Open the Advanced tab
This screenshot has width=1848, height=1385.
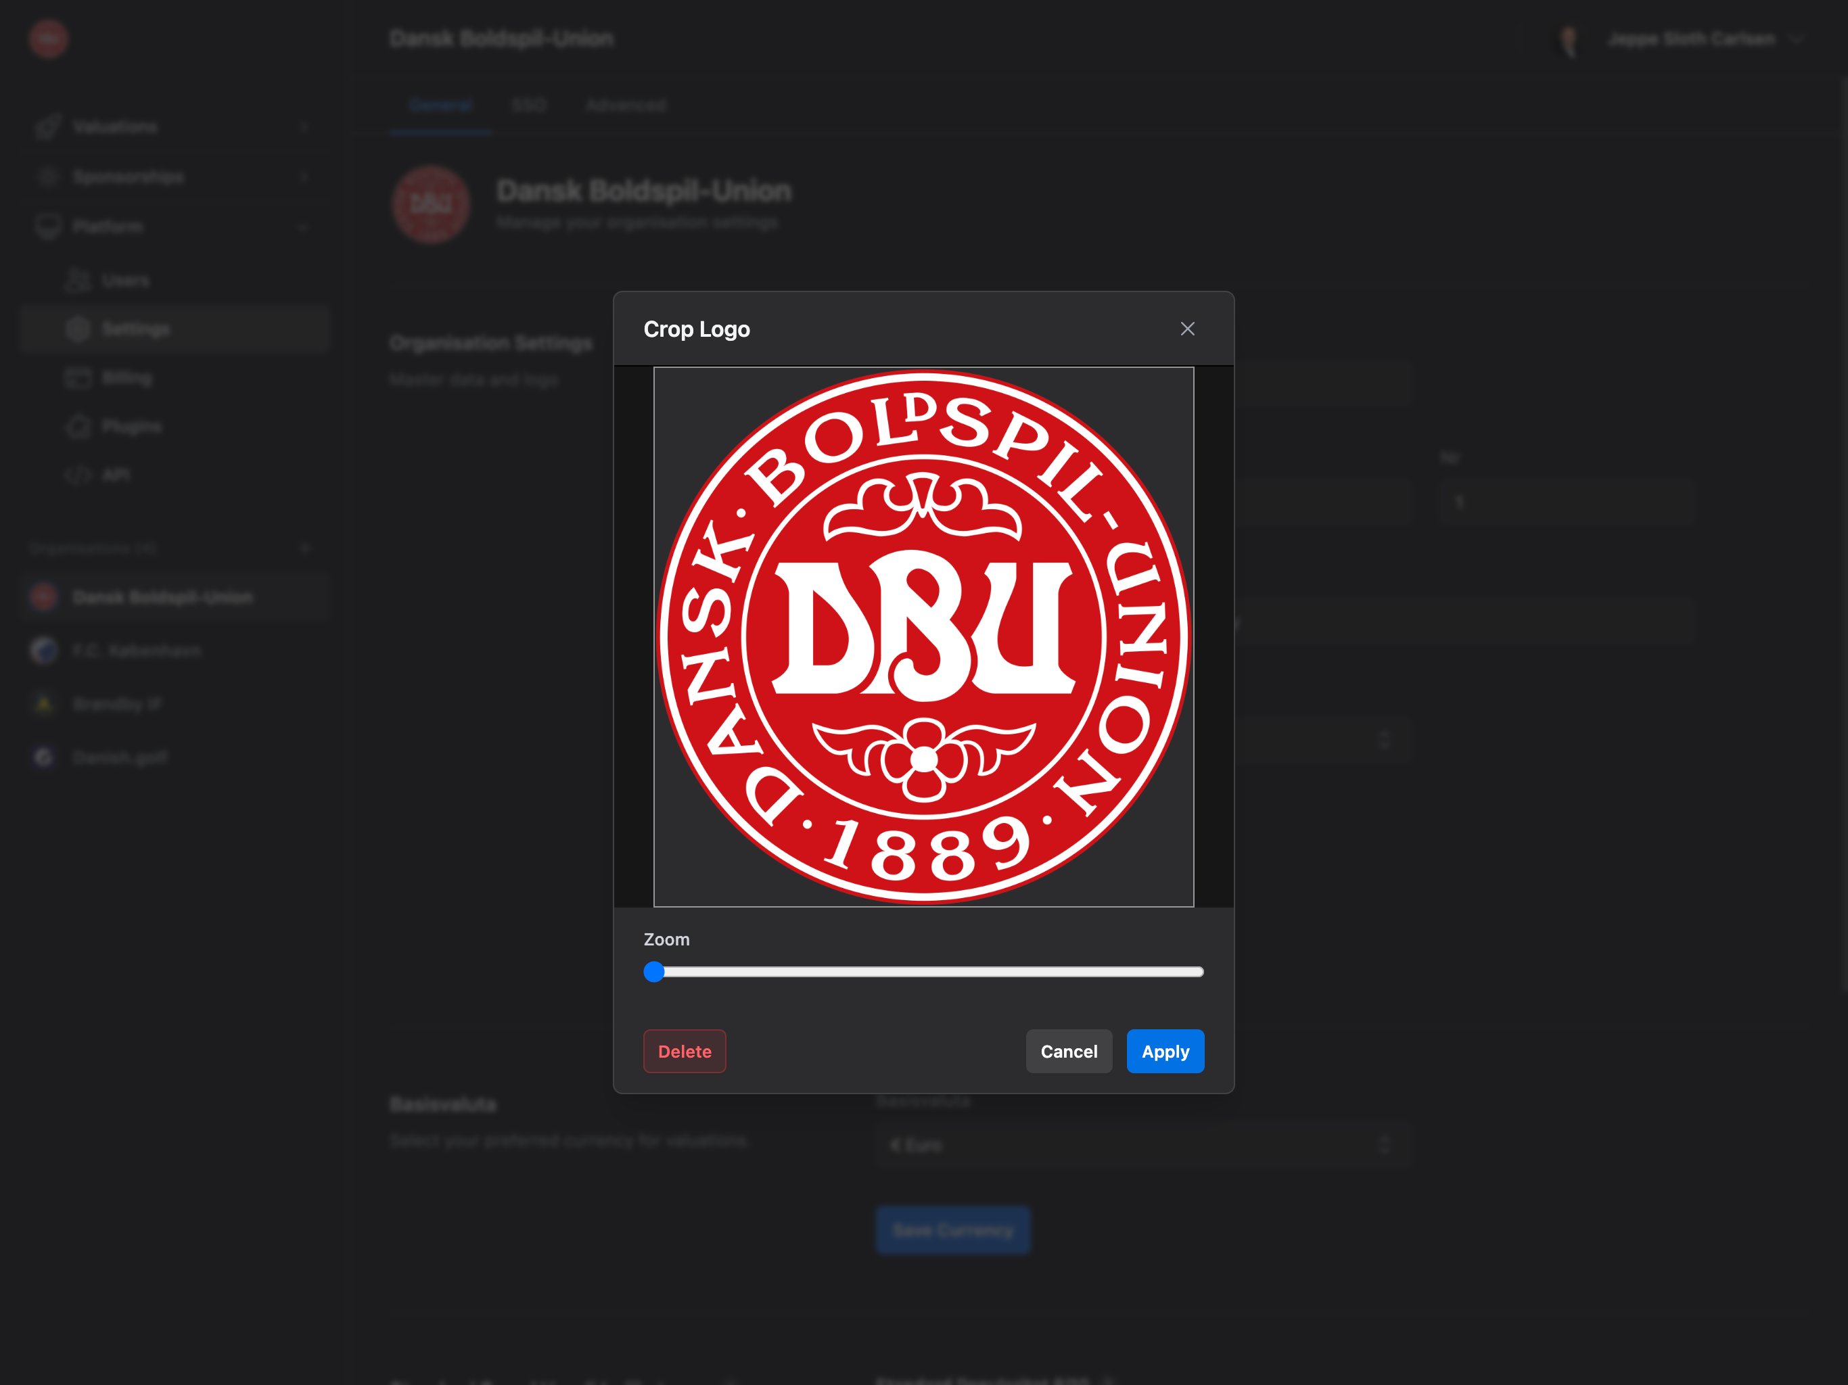[x=626, y=104]
